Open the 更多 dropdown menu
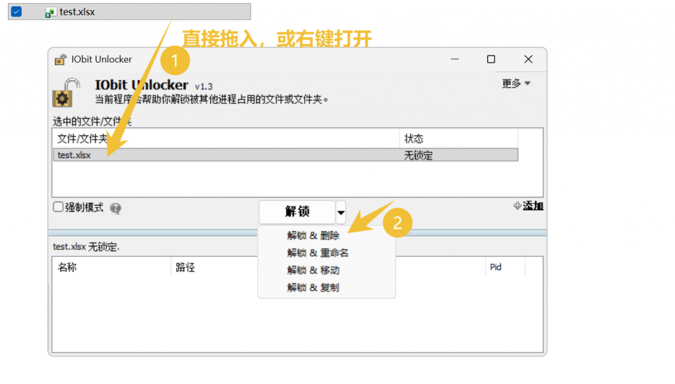This screenshot has width=675, height=384. 515,83
